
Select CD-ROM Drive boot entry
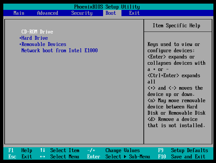pyautogui.click(x=37, y=32)
